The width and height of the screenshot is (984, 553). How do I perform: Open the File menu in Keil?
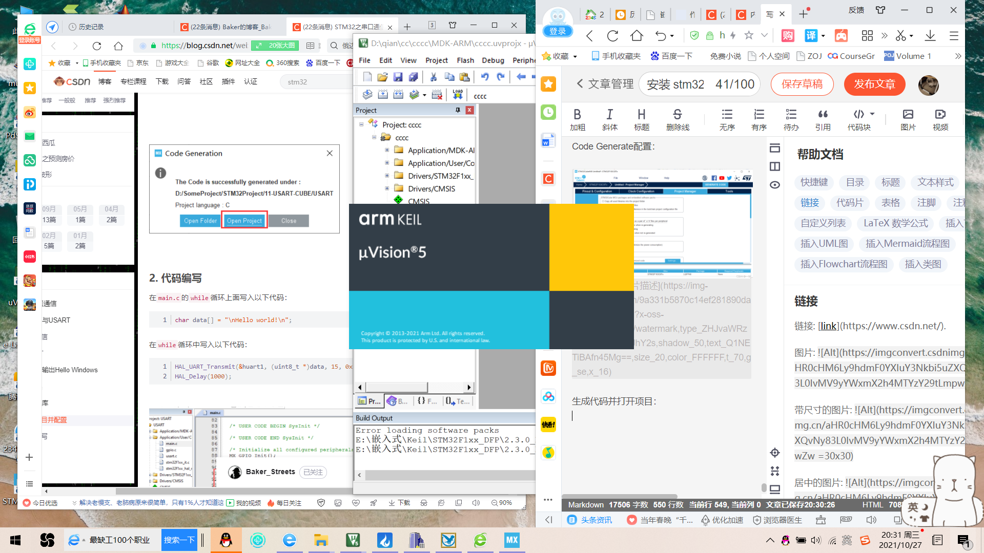point(364,60)
